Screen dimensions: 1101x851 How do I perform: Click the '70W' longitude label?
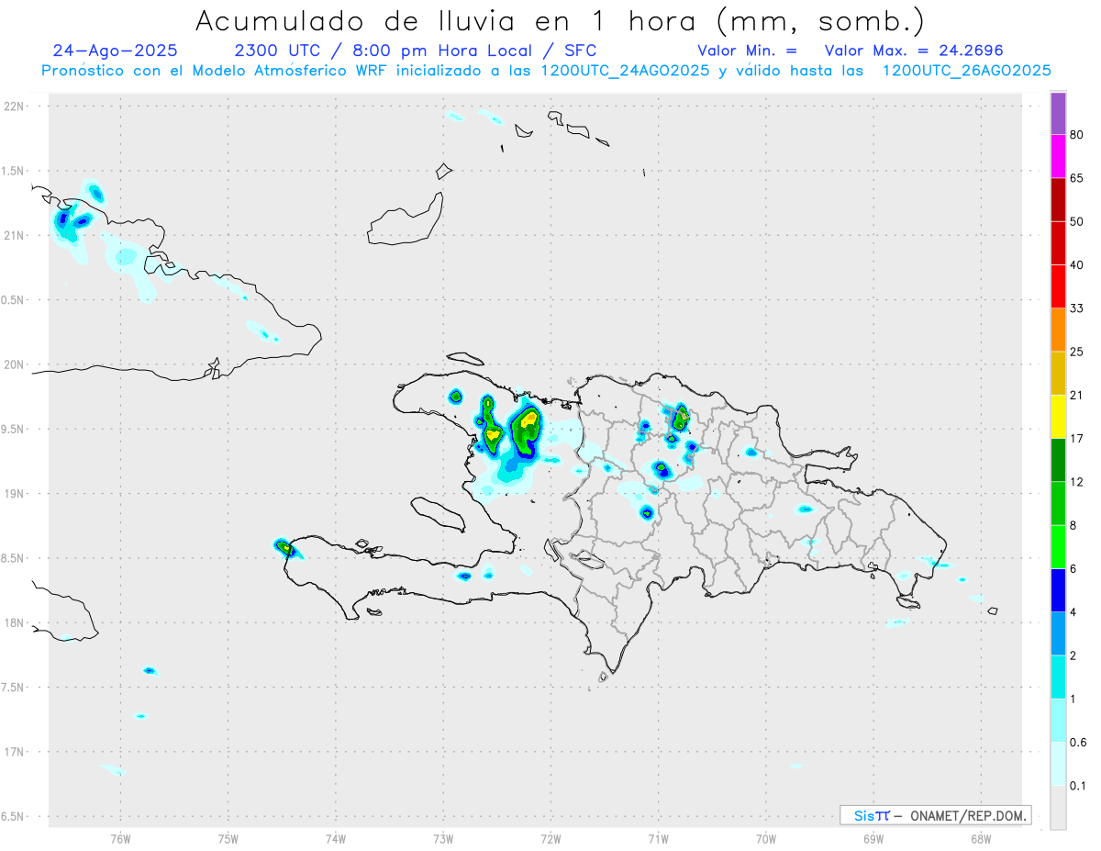click(766, 838)
